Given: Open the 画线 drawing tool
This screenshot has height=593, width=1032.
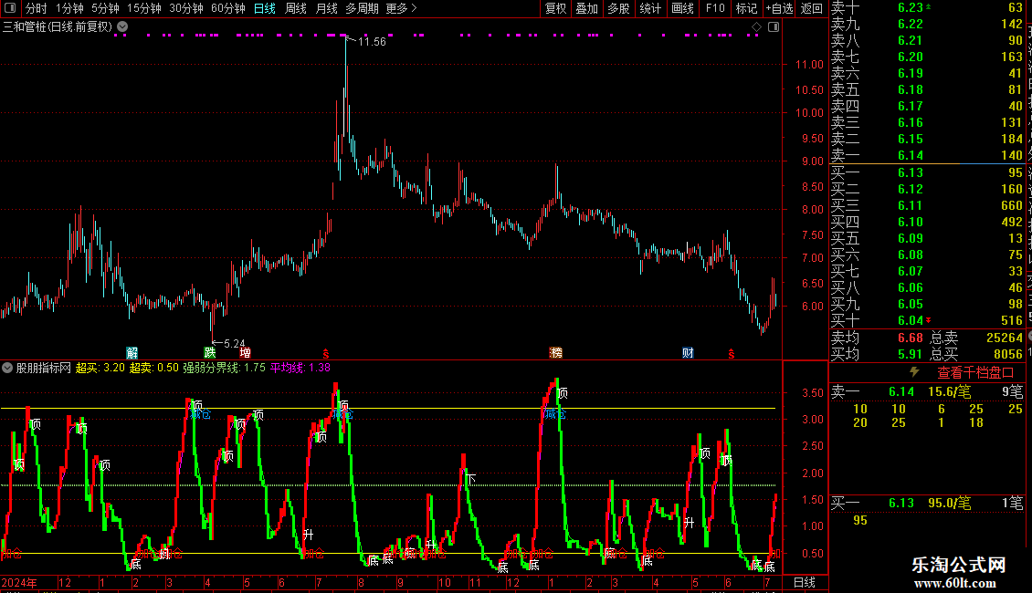Looking at the screenshot, I should (x=682, y=8).
